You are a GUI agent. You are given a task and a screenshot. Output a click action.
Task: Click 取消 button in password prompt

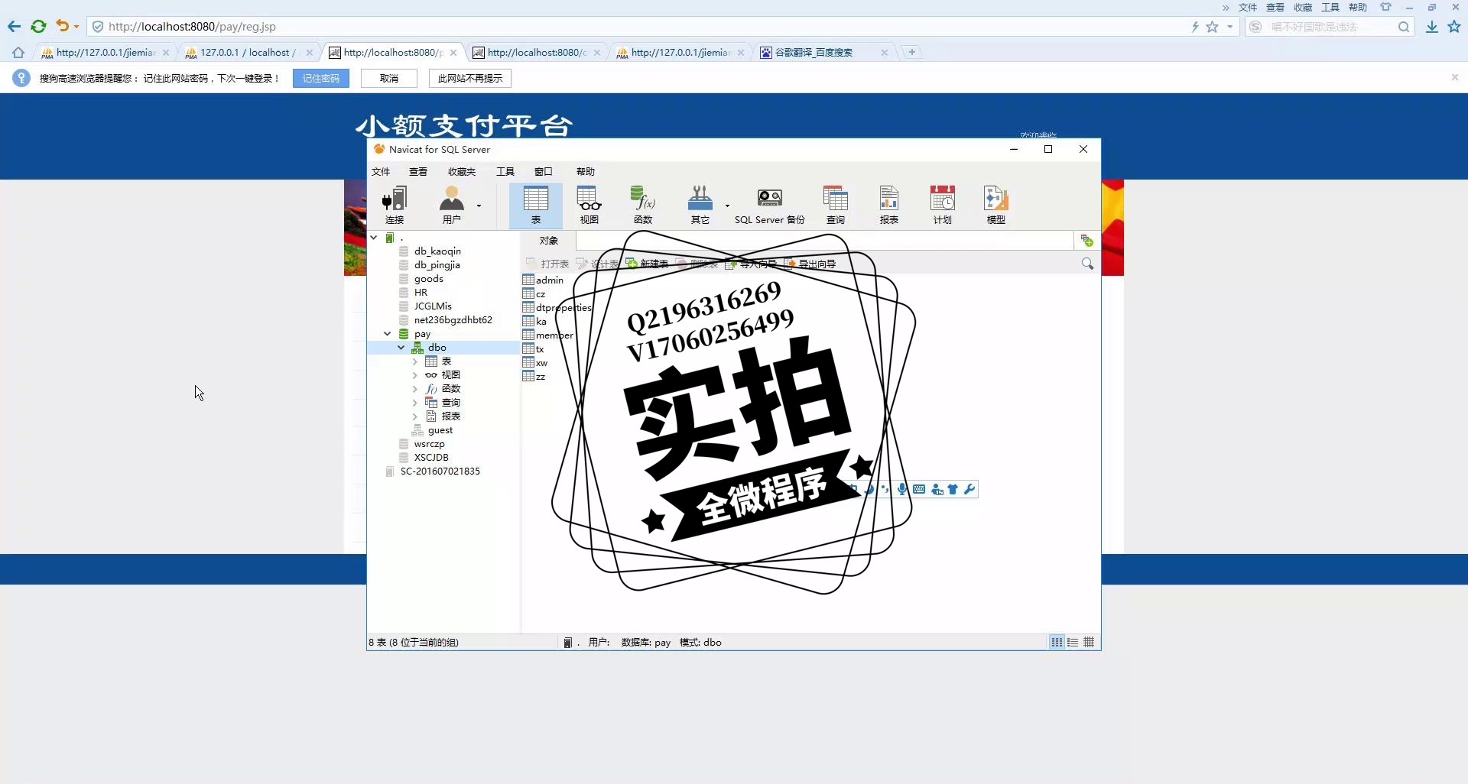point(389,79)
